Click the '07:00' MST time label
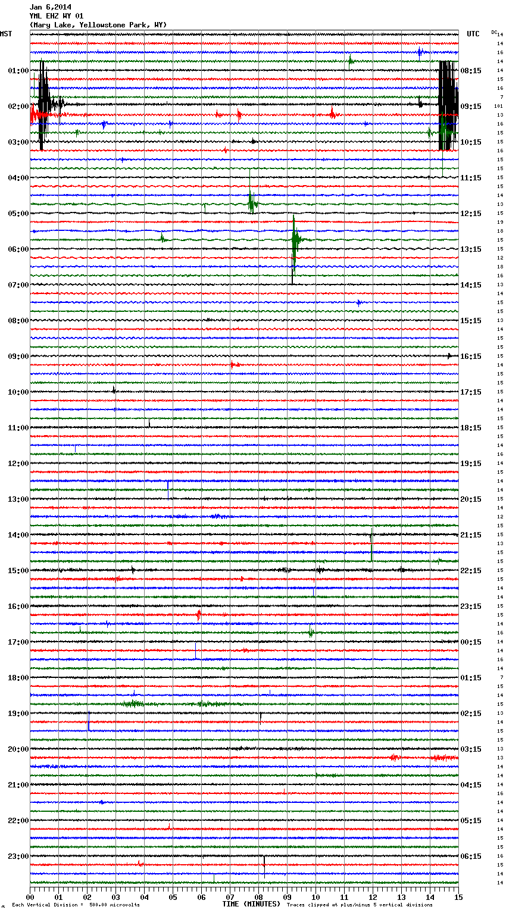This screenshot has height=913, width=506. click(x=18, y=285)
